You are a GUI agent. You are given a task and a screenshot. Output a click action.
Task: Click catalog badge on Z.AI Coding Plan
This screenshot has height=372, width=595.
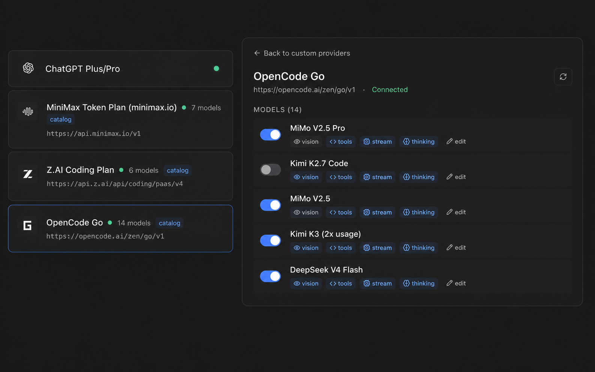pyautogui.click(x=177, y=170)
